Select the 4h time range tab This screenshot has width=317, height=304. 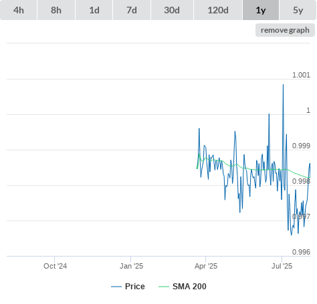point(19,10)
